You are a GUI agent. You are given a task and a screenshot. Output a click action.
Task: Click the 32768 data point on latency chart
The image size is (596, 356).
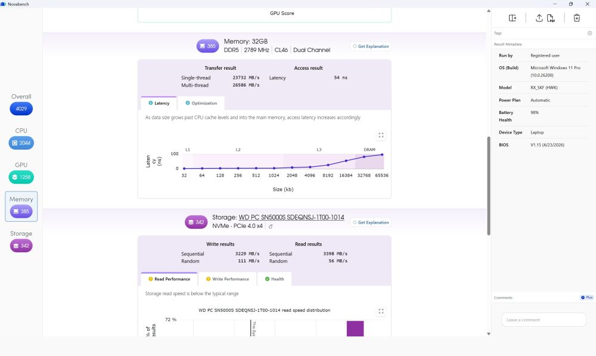point(364,157)
